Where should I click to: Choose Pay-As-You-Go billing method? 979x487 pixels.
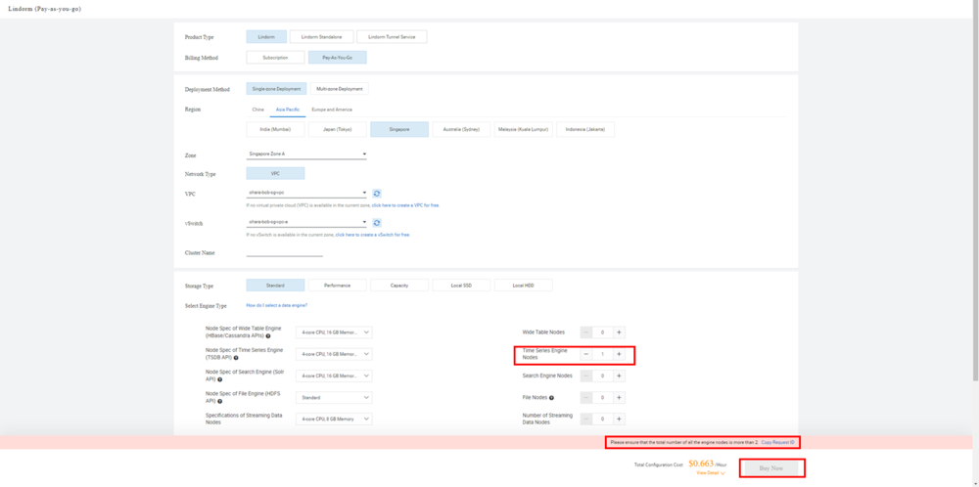(x=337, y=58)
